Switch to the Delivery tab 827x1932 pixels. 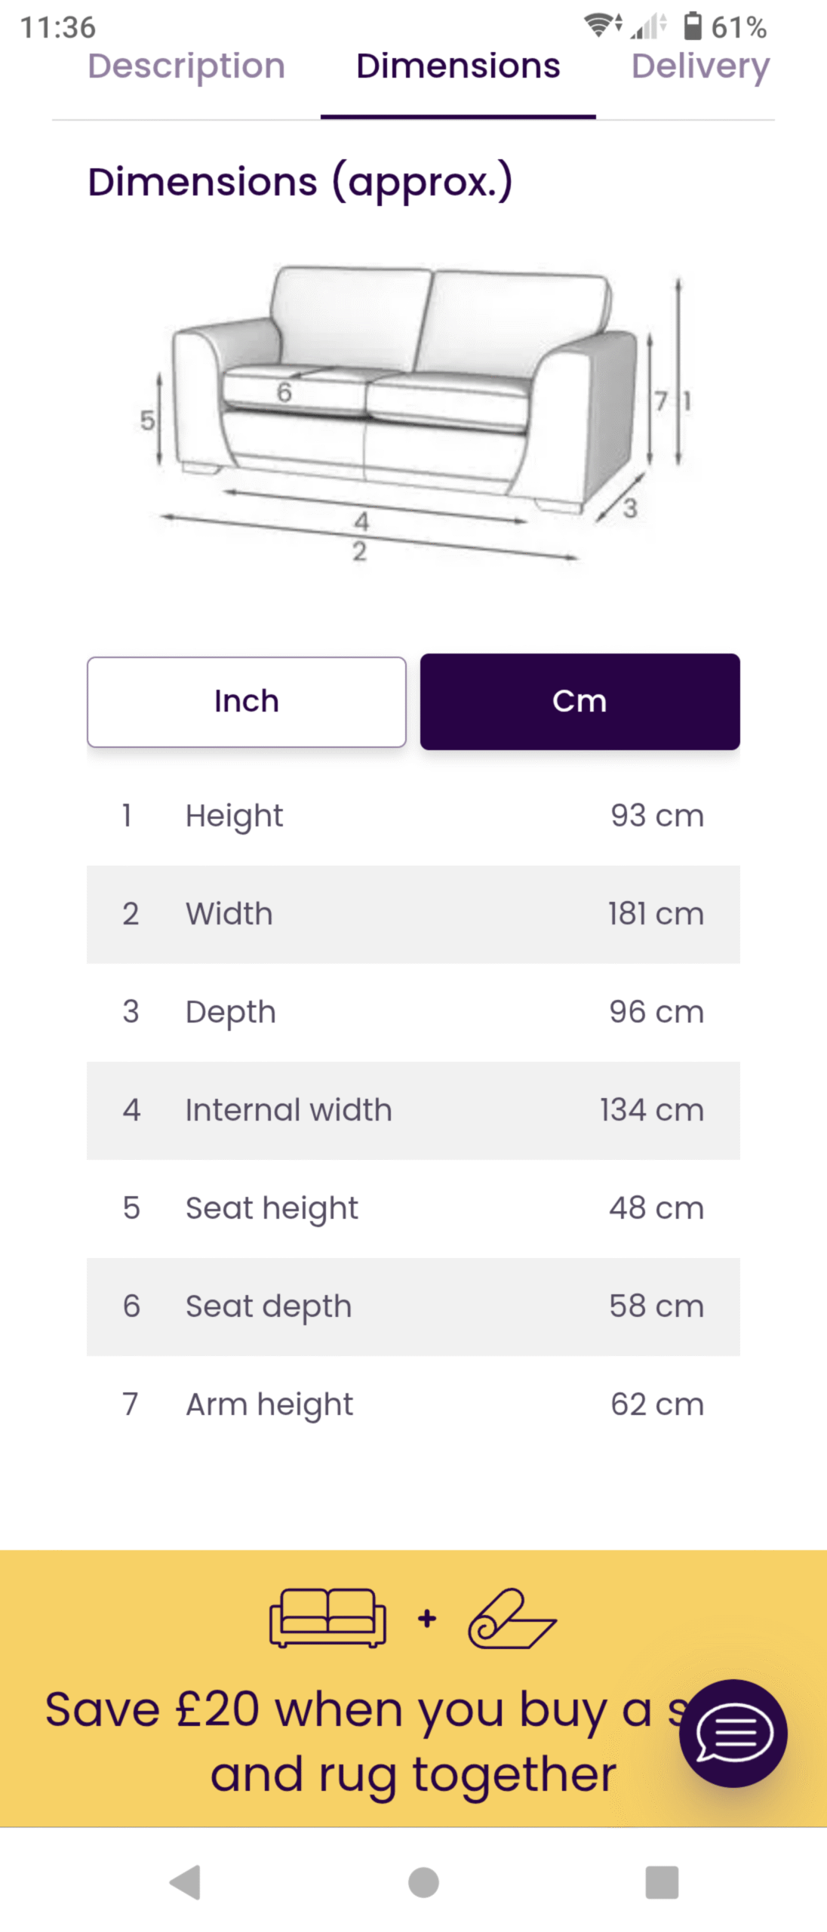tap(699, 66)
